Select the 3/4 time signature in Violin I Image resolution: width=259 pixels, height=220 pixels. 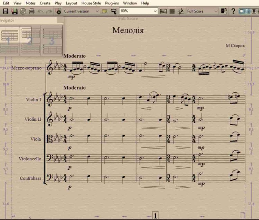coord(169,99)
